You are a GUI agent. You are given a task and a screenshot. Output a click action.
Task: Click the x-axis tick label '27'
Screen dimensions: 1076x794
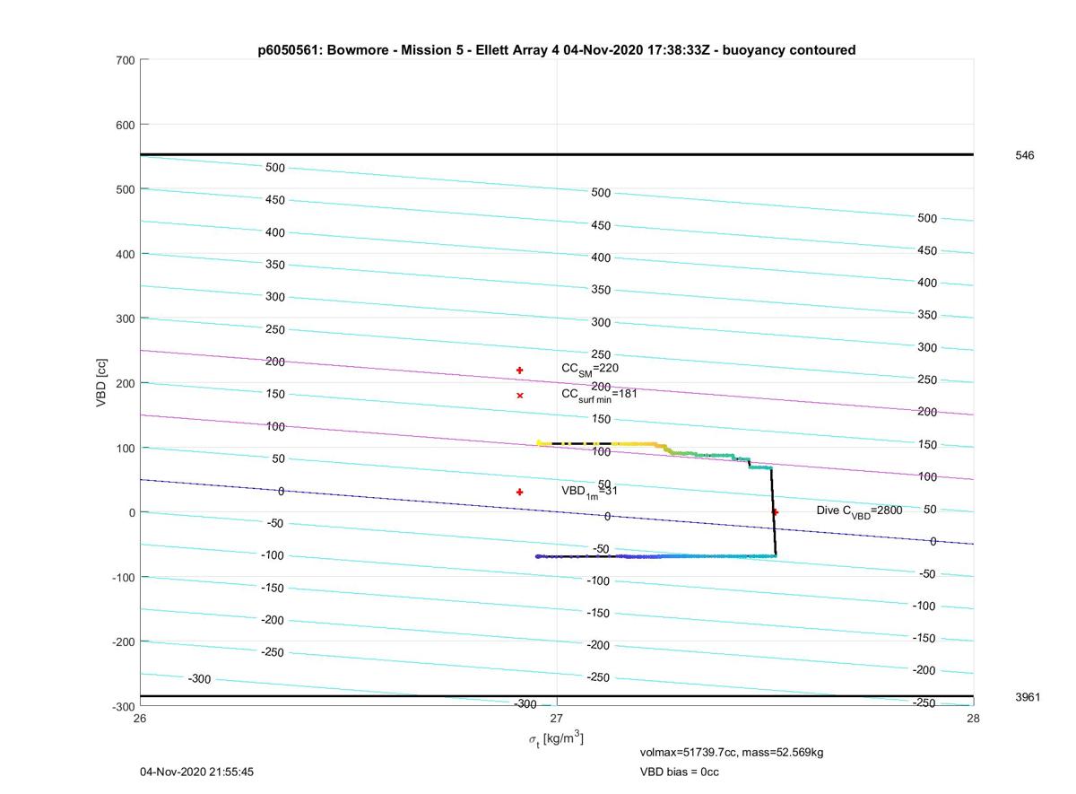(557, 718)
